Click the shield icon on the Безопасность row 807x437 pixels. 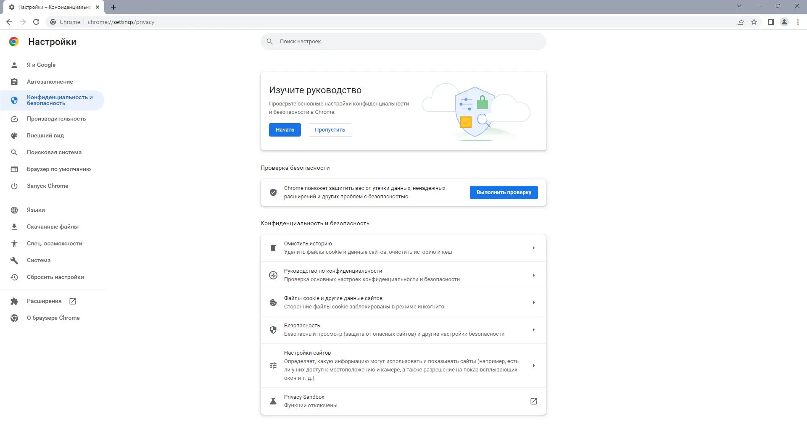[x=273, y=330]
